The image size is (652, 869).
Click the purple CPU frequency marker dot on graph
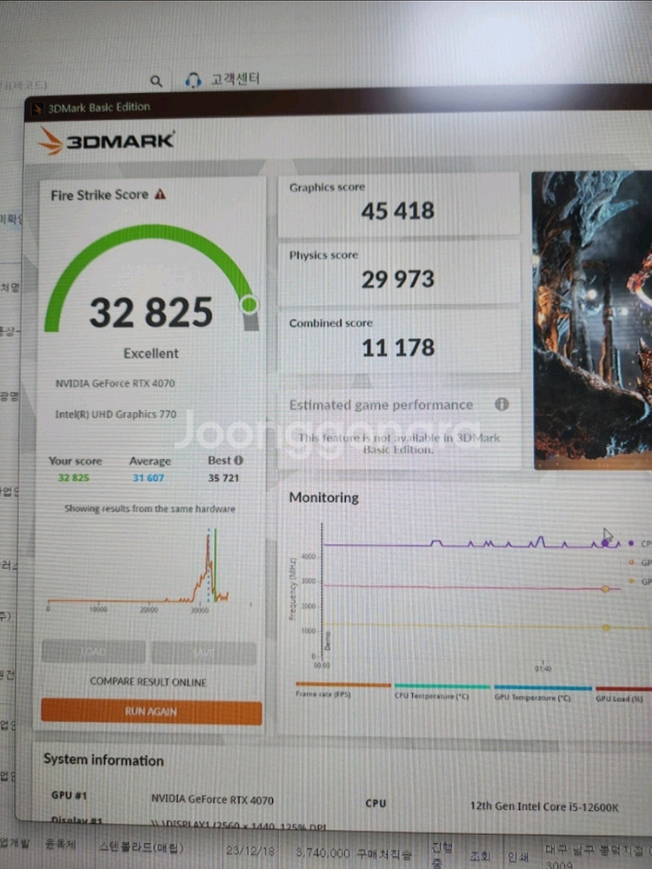[605, 543]
